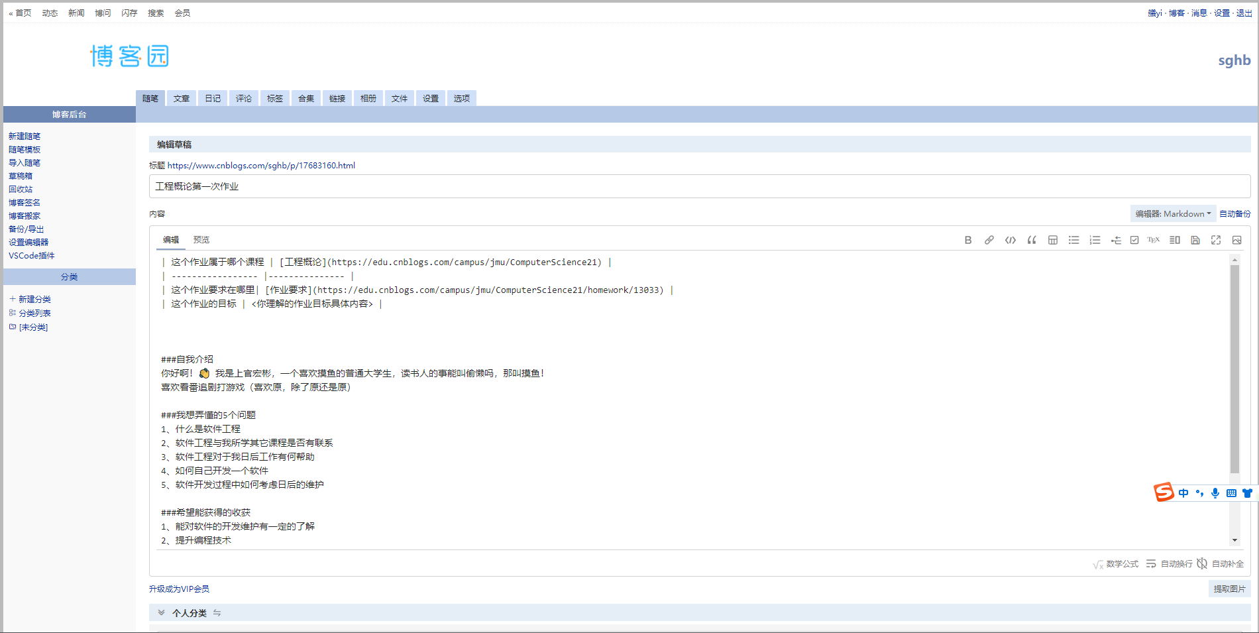1259x633 pixels.
Task: Open the 设置 tab in the admin navigation
Action: pos(431,98)
